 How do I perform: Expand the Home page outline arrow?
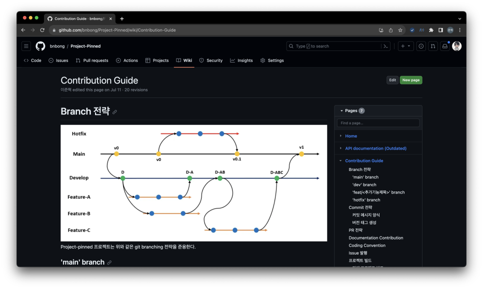(340, 136)
